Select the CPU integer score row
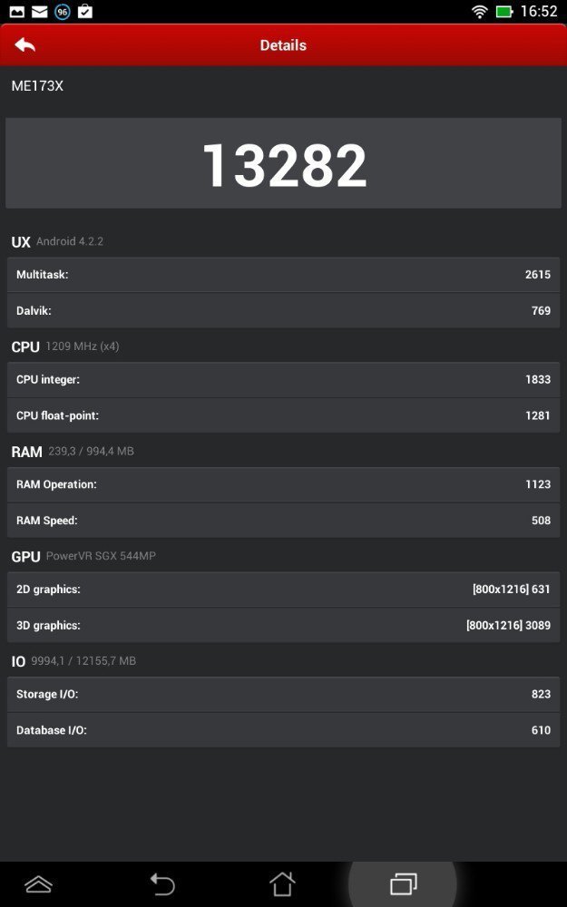 283,379
